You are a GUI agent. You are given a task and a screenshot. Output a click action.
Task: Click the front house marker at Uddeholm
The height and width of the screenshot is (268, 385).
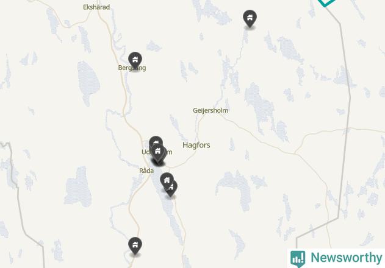157,152
